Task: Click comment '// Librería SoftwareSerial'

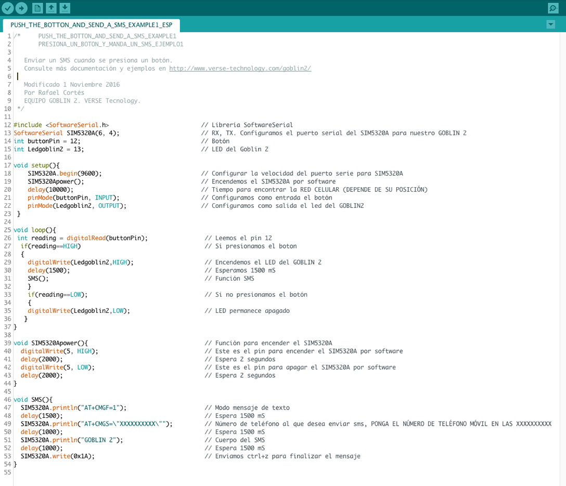Action: pos(247,125)
